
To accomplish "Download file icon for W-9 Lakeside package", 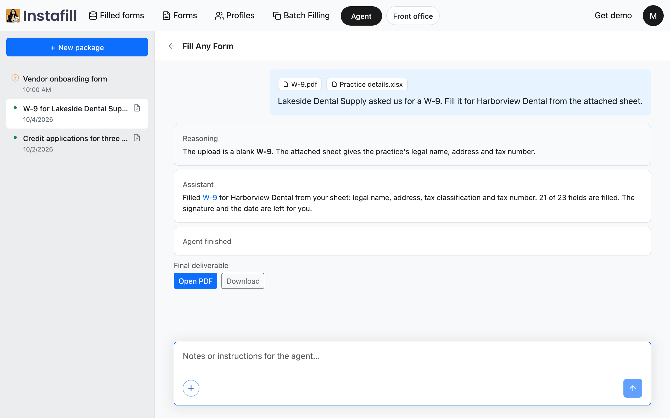I will click(x=137, y=108).
